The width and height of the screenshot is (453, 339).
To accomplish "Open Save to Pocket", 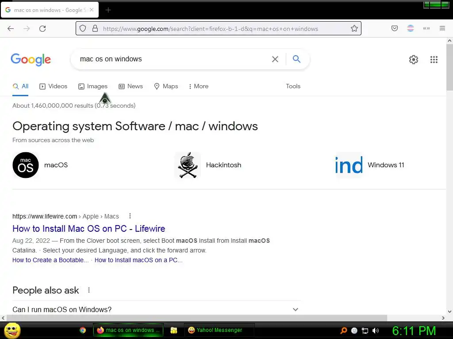I will pyautogui.click(x=395, y=28).
